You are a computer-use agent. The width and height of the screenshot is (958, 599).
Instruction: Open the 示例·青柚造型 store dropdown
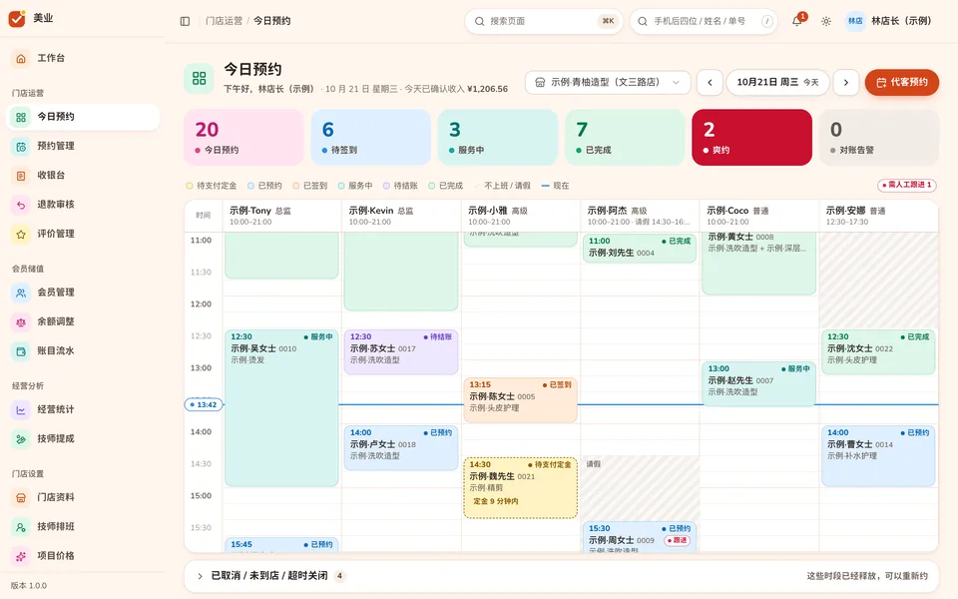[x=608, y=82]
